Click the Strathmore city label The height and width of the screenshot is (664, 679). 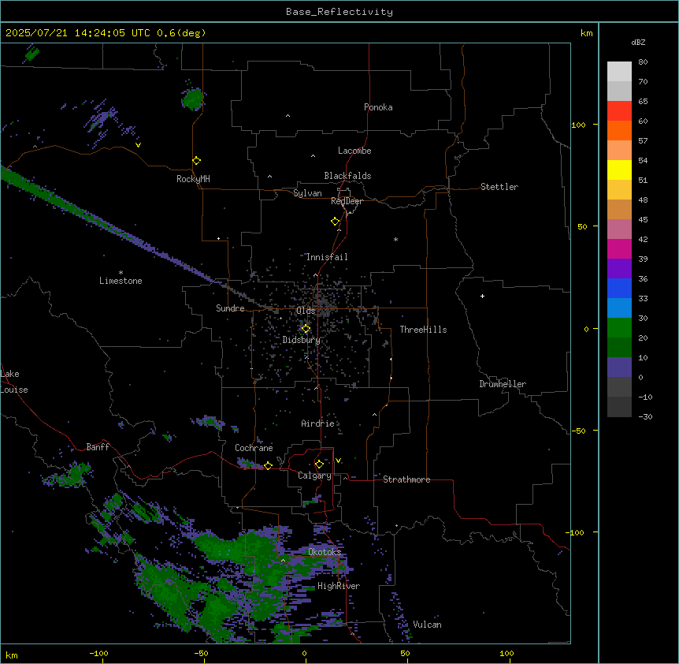[x=406, y=479]
